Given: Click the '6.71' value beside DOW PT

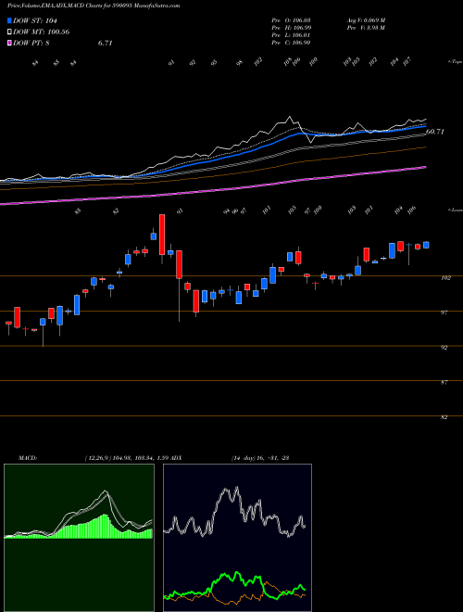Looking at the screenshot, I should click(x=105, y=43).
